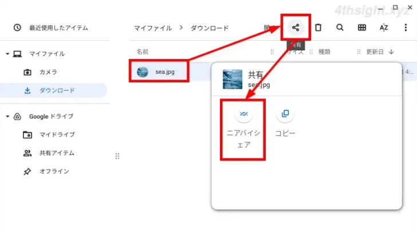The height and width of the screenshot is (232, 417).
Task: Collapse the Google ドライブ tree arrow
Action: pyautogui.click(x=7, y=116)
